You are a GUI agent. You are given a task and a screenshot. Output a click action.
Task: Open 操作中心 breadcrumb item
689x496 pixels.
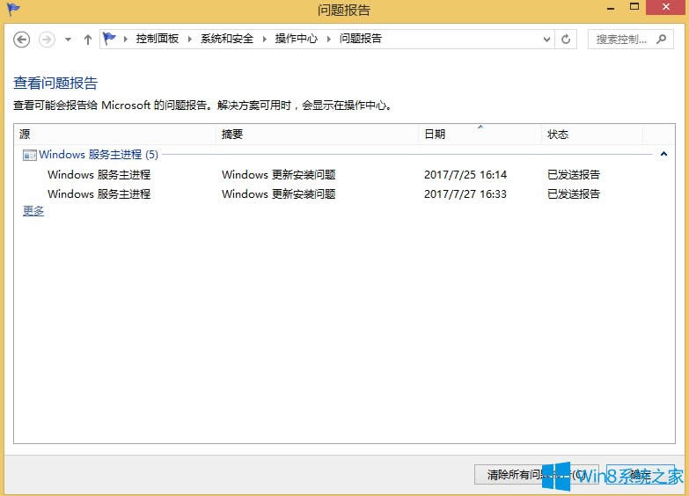[296, 39]
